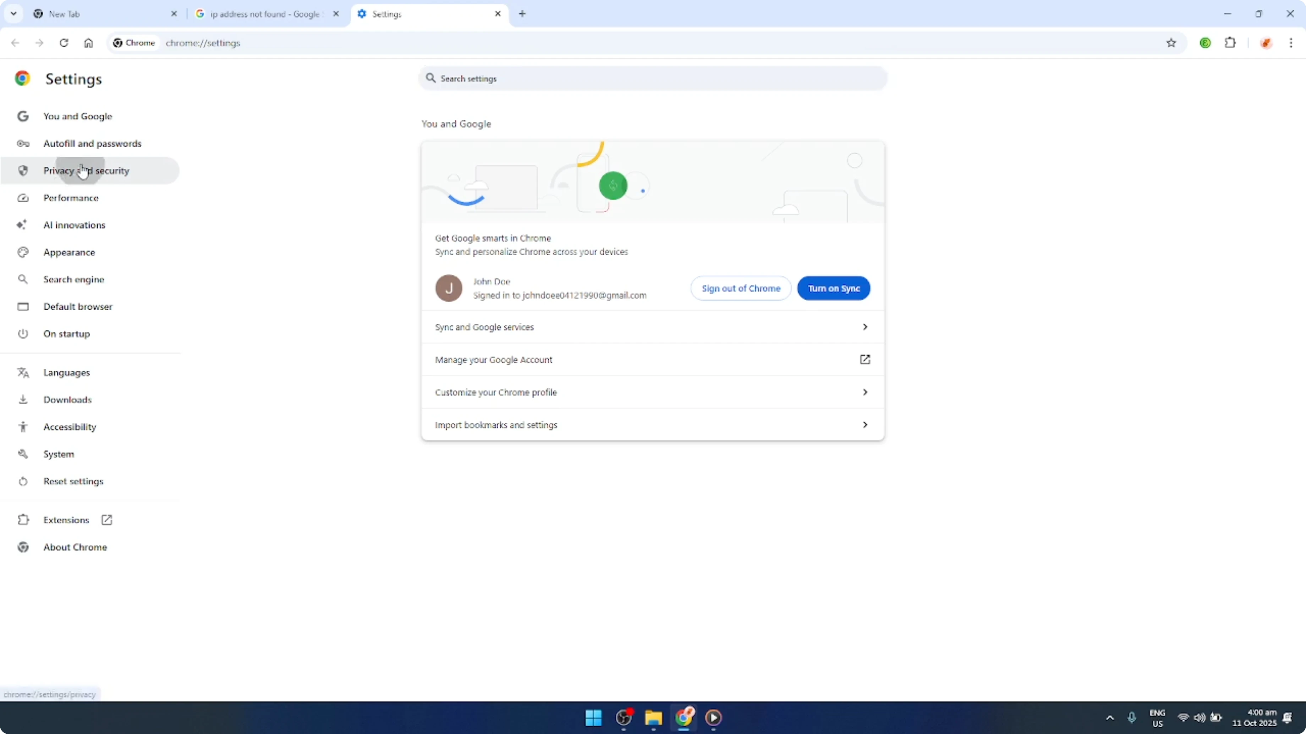Expand Customize your Chrome profile
This screenshot has width=1306, height=734.
652,391
